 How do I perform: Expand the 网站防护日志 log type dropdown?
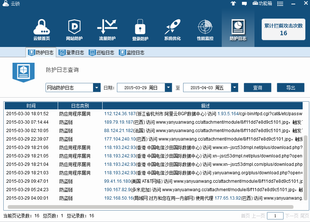(97, 88)
